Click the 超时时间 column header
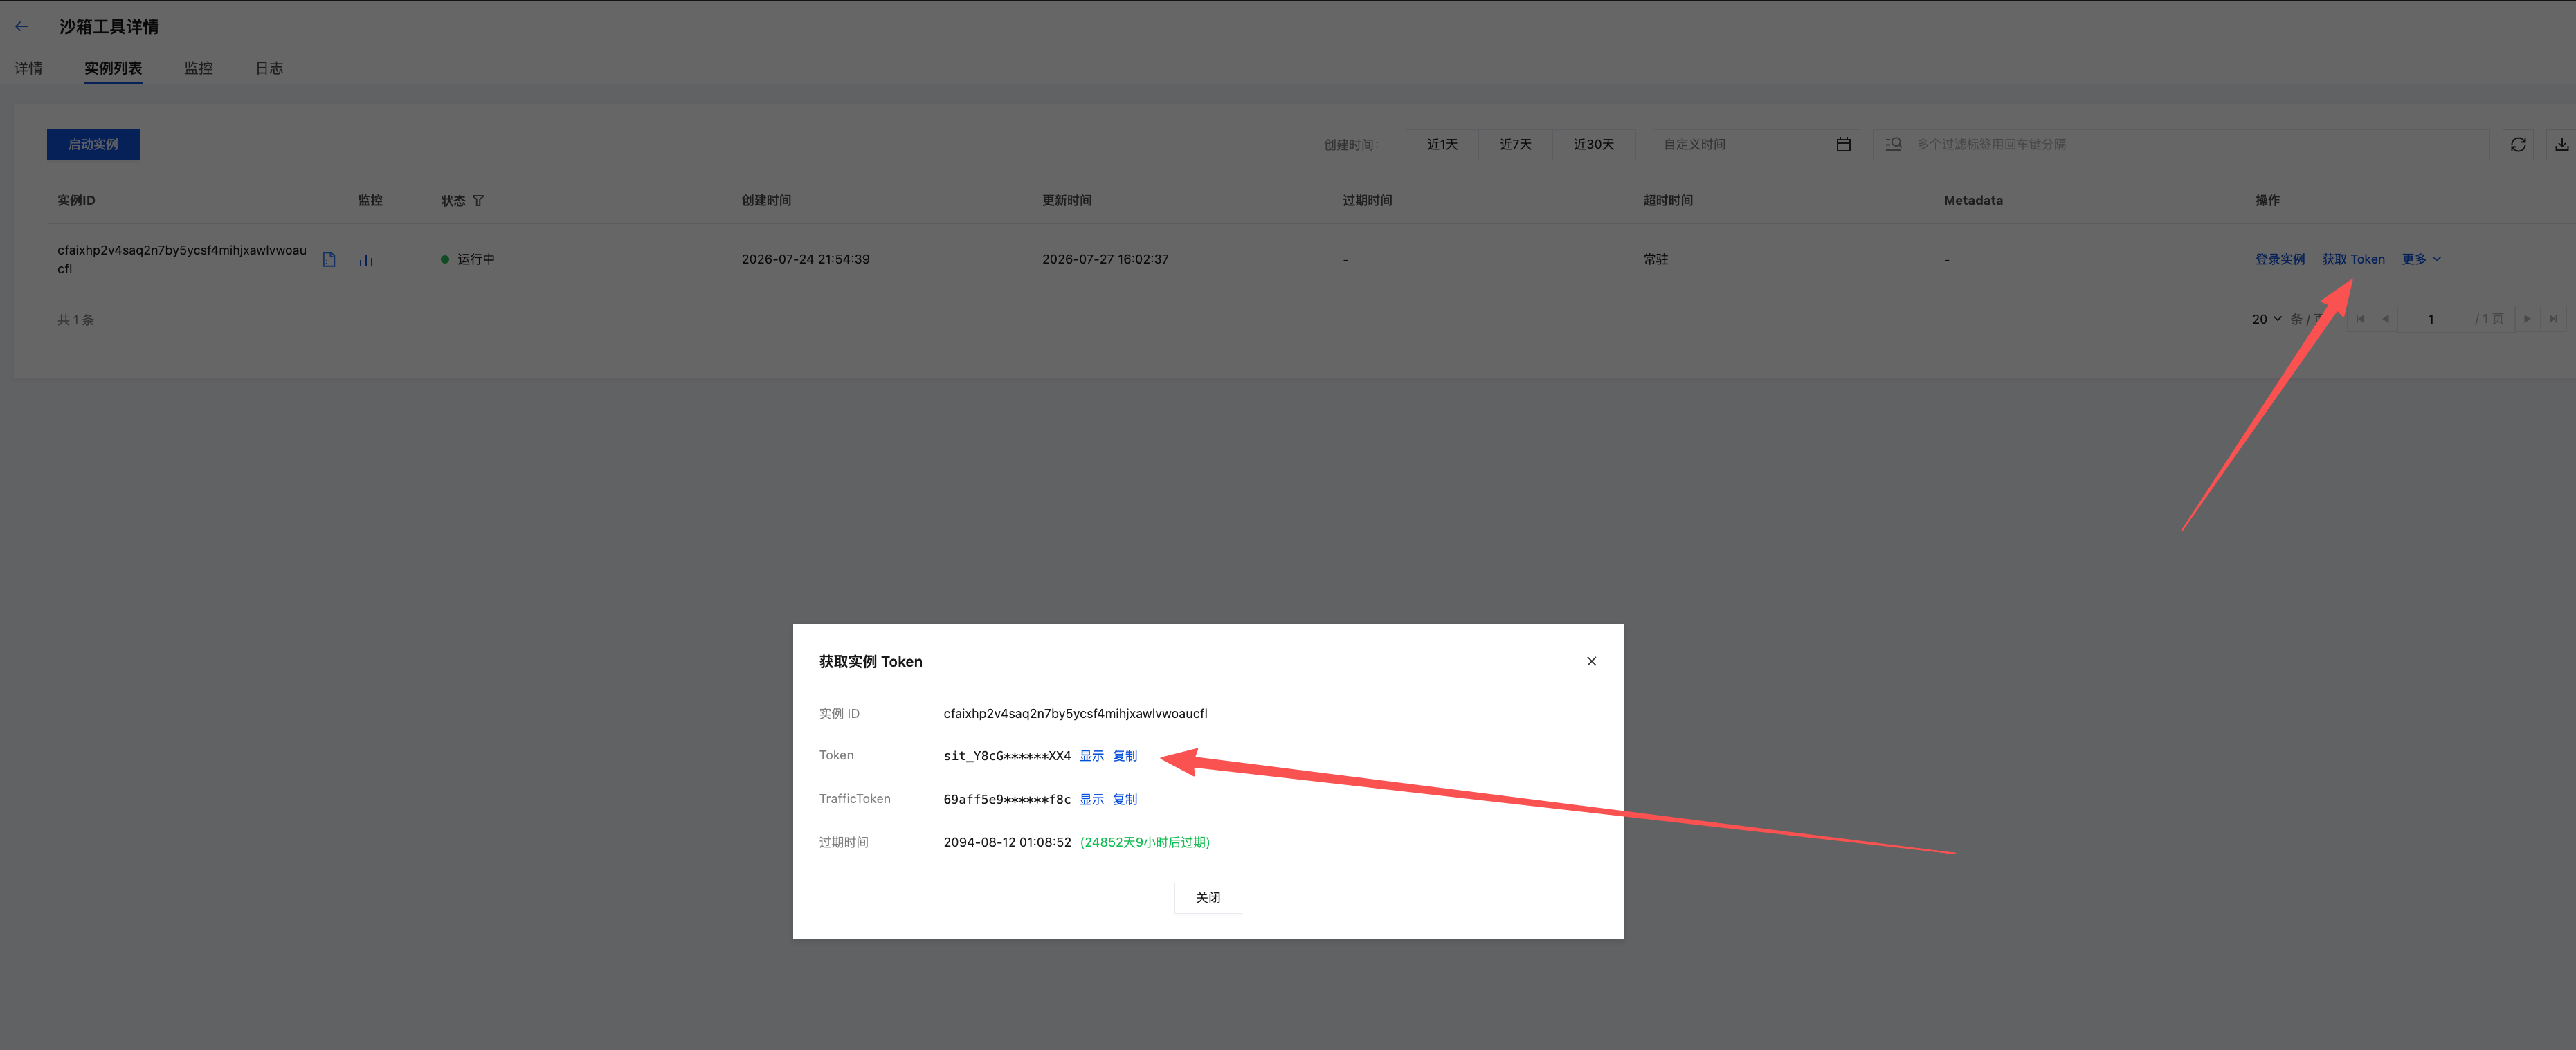The image size is (2576, 1050). 1668,201
